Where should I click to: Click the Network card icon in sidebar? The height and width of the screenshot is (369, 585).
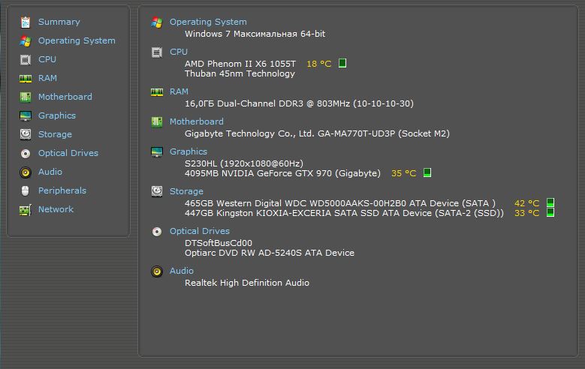point(26,210)
